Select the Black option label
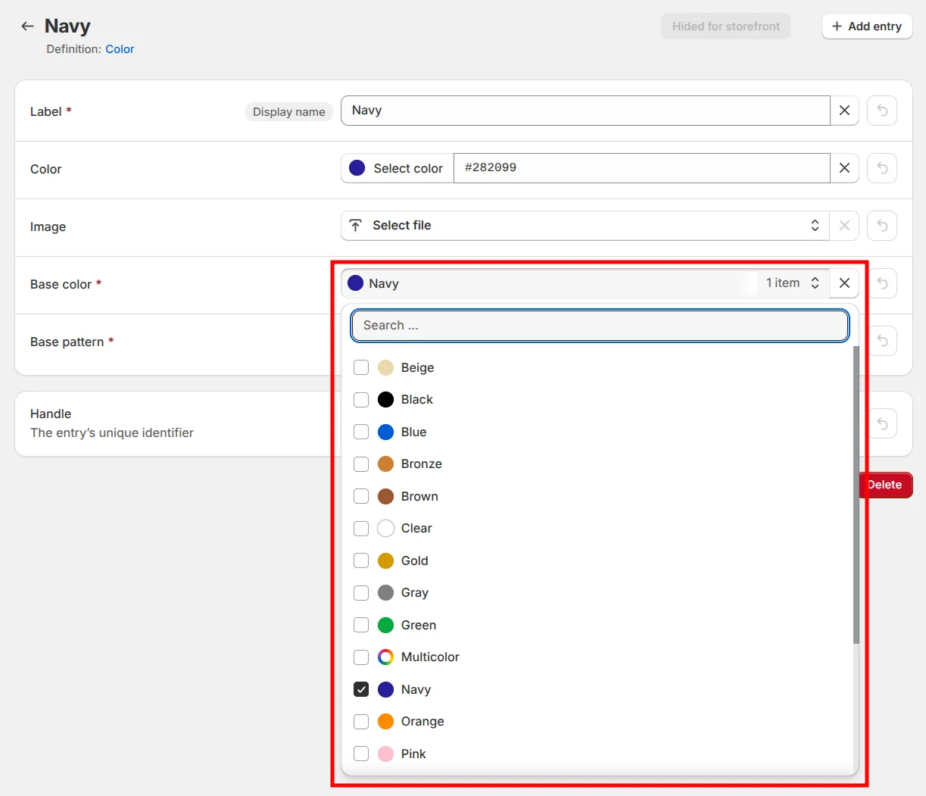This screenshot has width=926, height=796. point(417,399)
